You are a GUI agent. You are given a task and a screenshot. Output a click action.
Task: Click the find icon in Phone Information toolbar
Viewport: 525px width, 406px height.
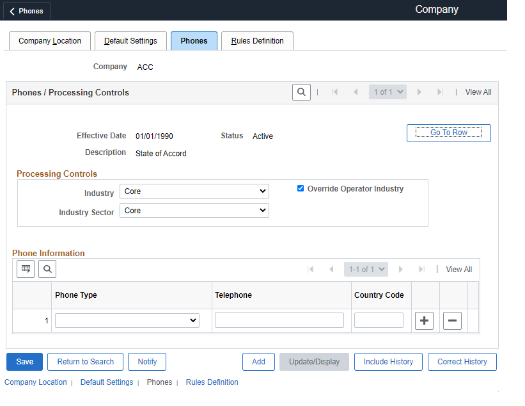47,269
